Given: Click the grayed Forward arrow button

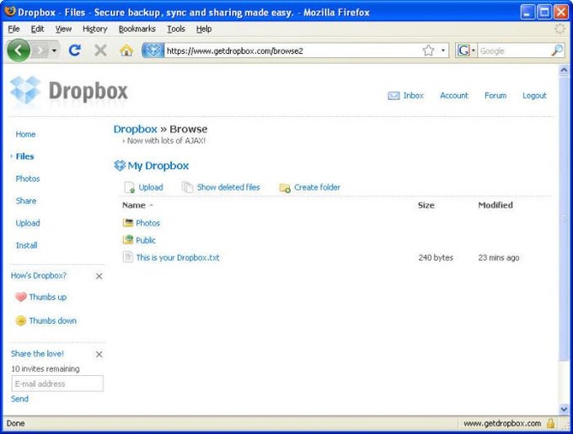Looking at the screenshot, I should point(40,50).
